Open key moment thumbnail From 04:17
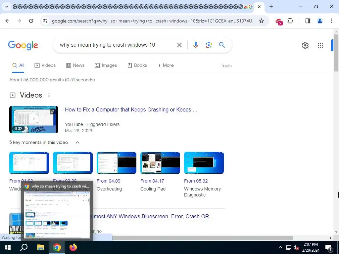Viewport: 339px width, 254px height. tap(160, 163)
